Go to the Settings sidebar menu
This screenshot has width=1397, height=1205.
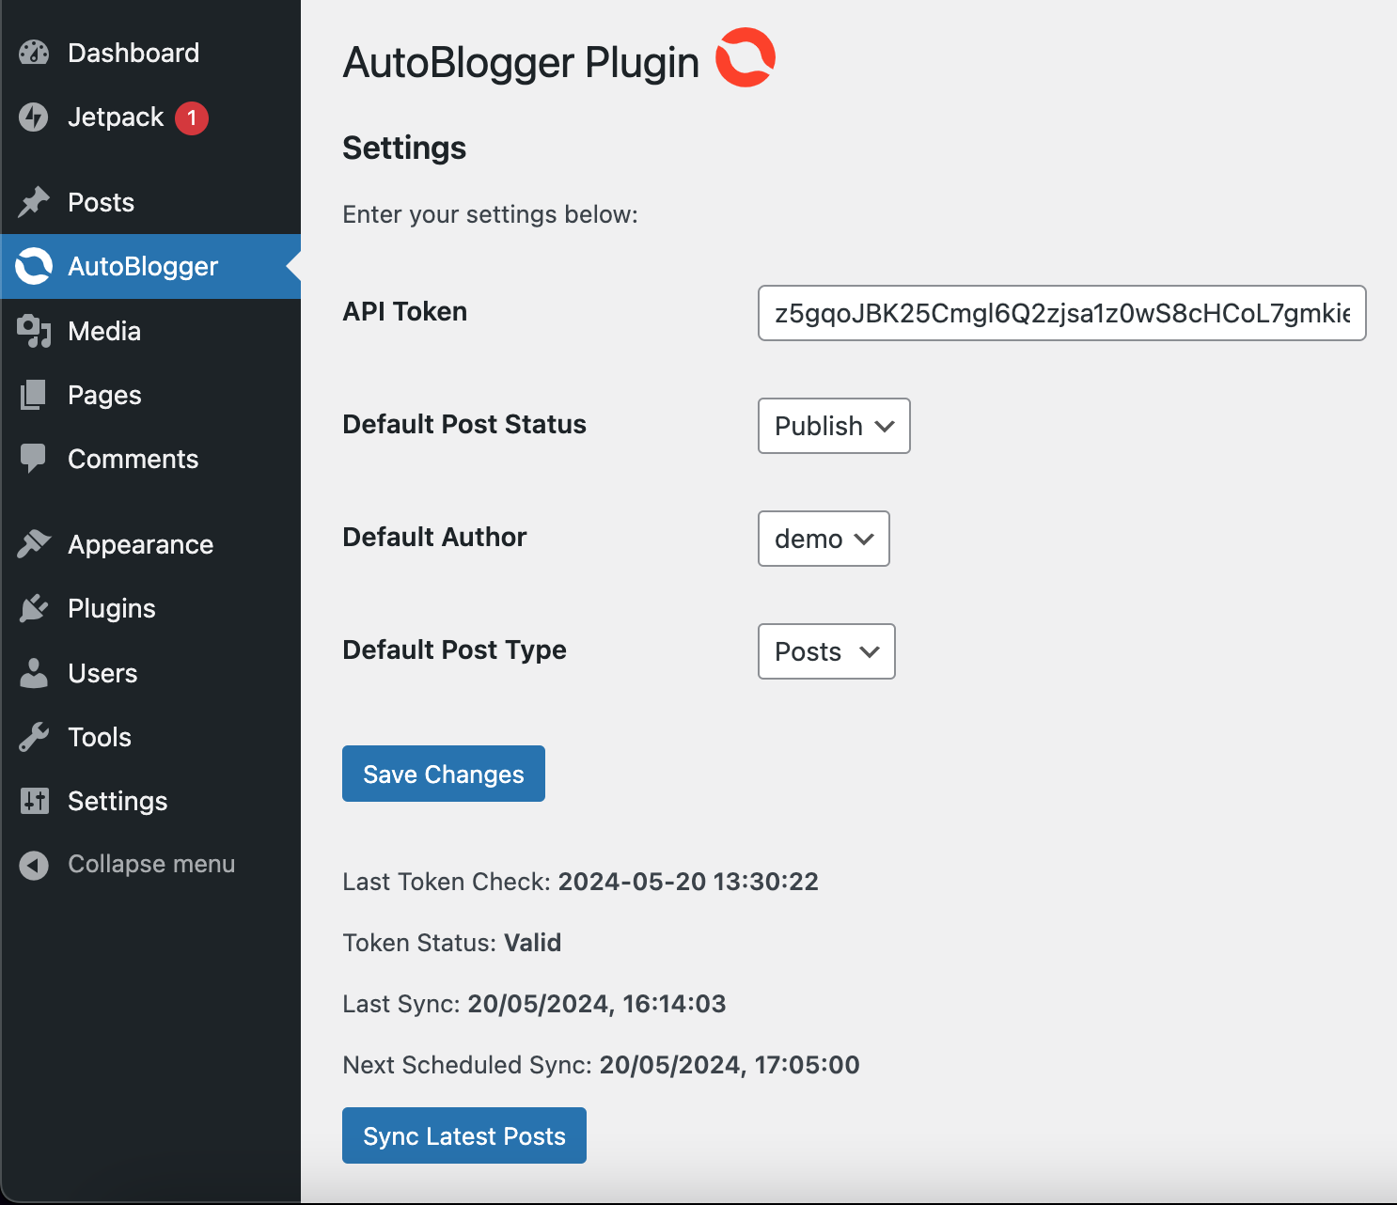click(118, 801)
